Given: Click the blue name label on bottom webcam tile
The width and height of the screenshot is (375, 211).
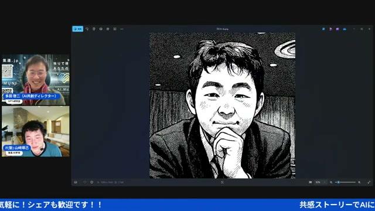Looking at the screenshot, I should [17, 148].
